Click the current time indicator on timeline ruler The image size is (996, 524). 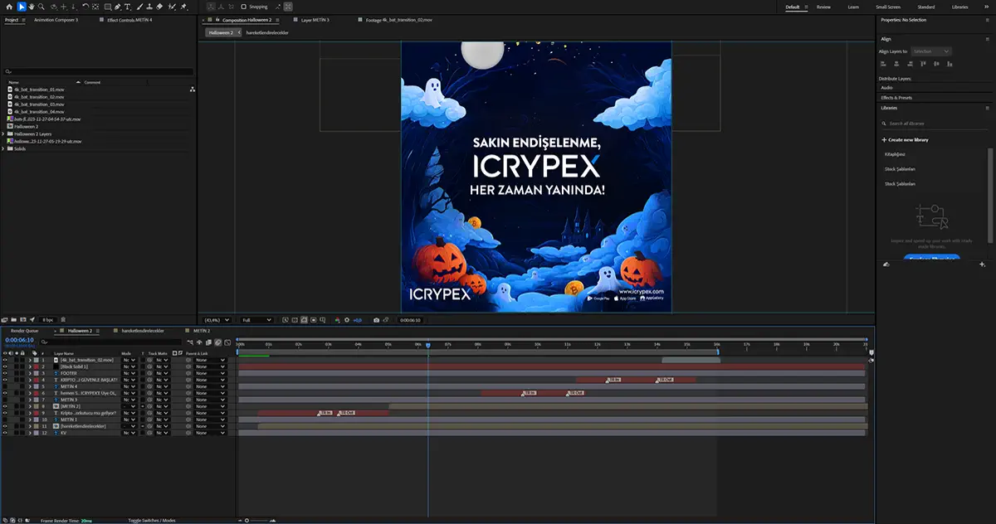(428, 345)
